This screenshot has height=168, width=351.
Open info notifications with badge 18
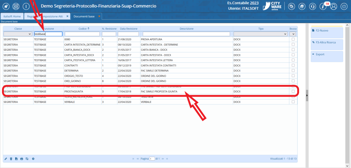(323, 7)
